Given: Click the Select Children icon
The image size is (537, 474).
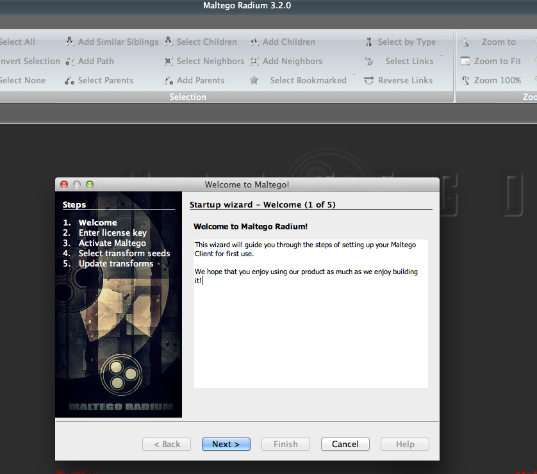Looking at the screenshot, I should click(x=168, y=42).
